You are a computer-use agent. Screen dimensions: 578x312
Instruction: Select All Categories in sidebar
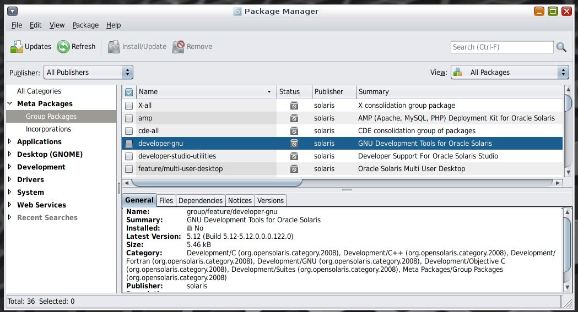tap(39, 91)
